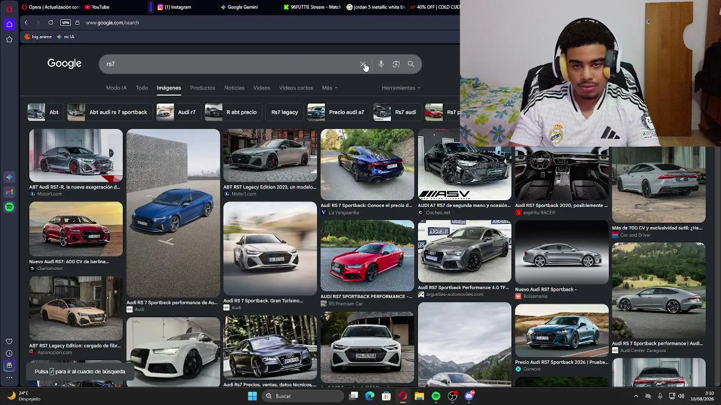Select the Imágenes tab
This screenshot has height=405, width=721.
click(169, 88)
